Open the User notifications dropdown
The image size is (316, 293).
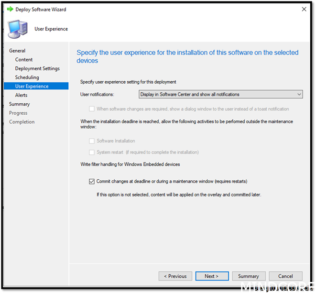click(x=220, y=95)
